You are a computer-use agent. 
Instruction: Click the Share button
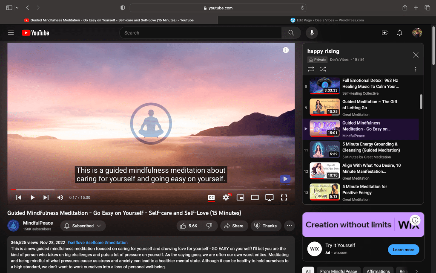coord(234,226)
